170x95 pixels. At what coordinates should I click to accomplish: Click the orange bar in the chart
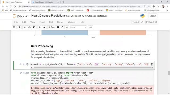coord(123,32)
